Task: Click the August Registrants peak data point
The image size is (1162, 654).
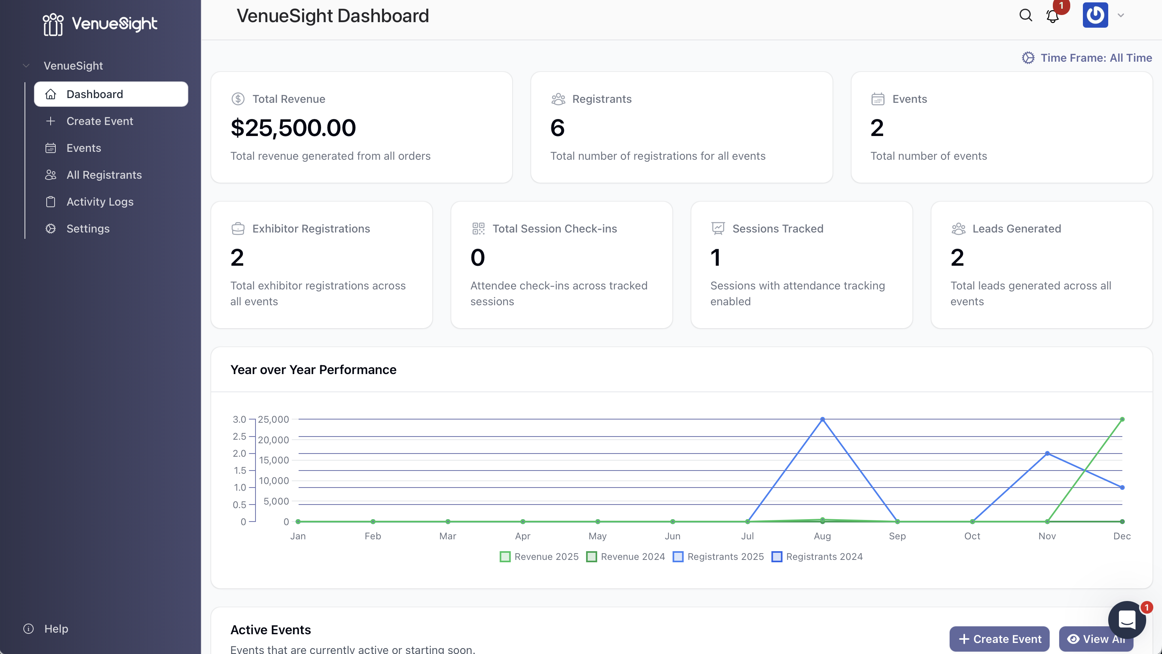Action: (822, 420)
